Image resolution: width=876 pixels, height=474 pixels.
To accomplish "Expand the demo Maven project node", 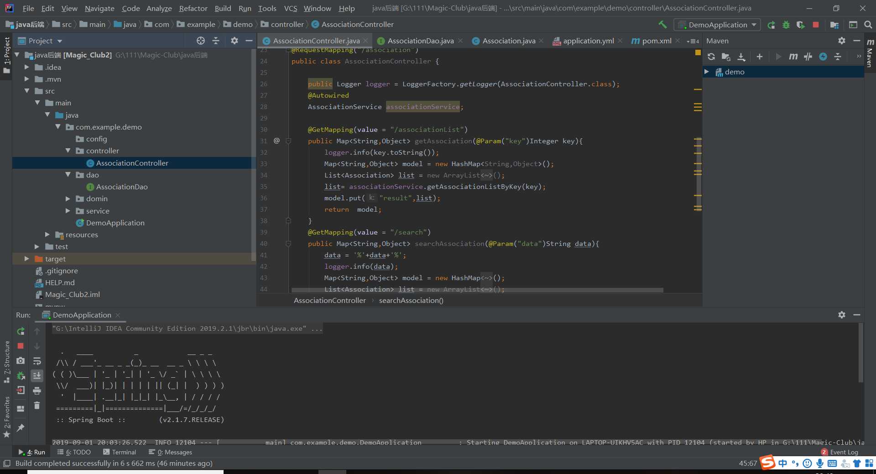I will coord(707,72).
